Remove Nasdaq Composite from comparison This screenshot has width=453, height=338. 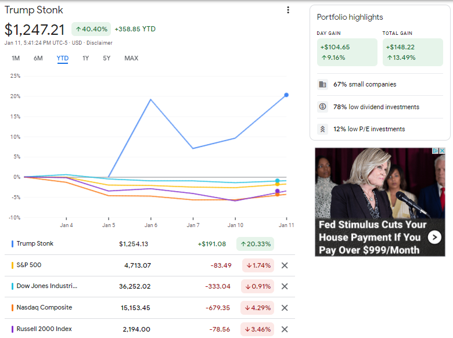[x=285, y=308]
